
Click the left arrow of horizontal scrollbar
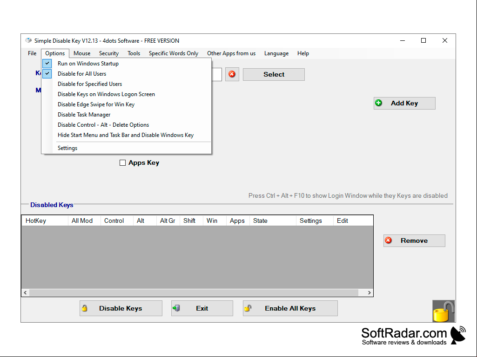26,292
